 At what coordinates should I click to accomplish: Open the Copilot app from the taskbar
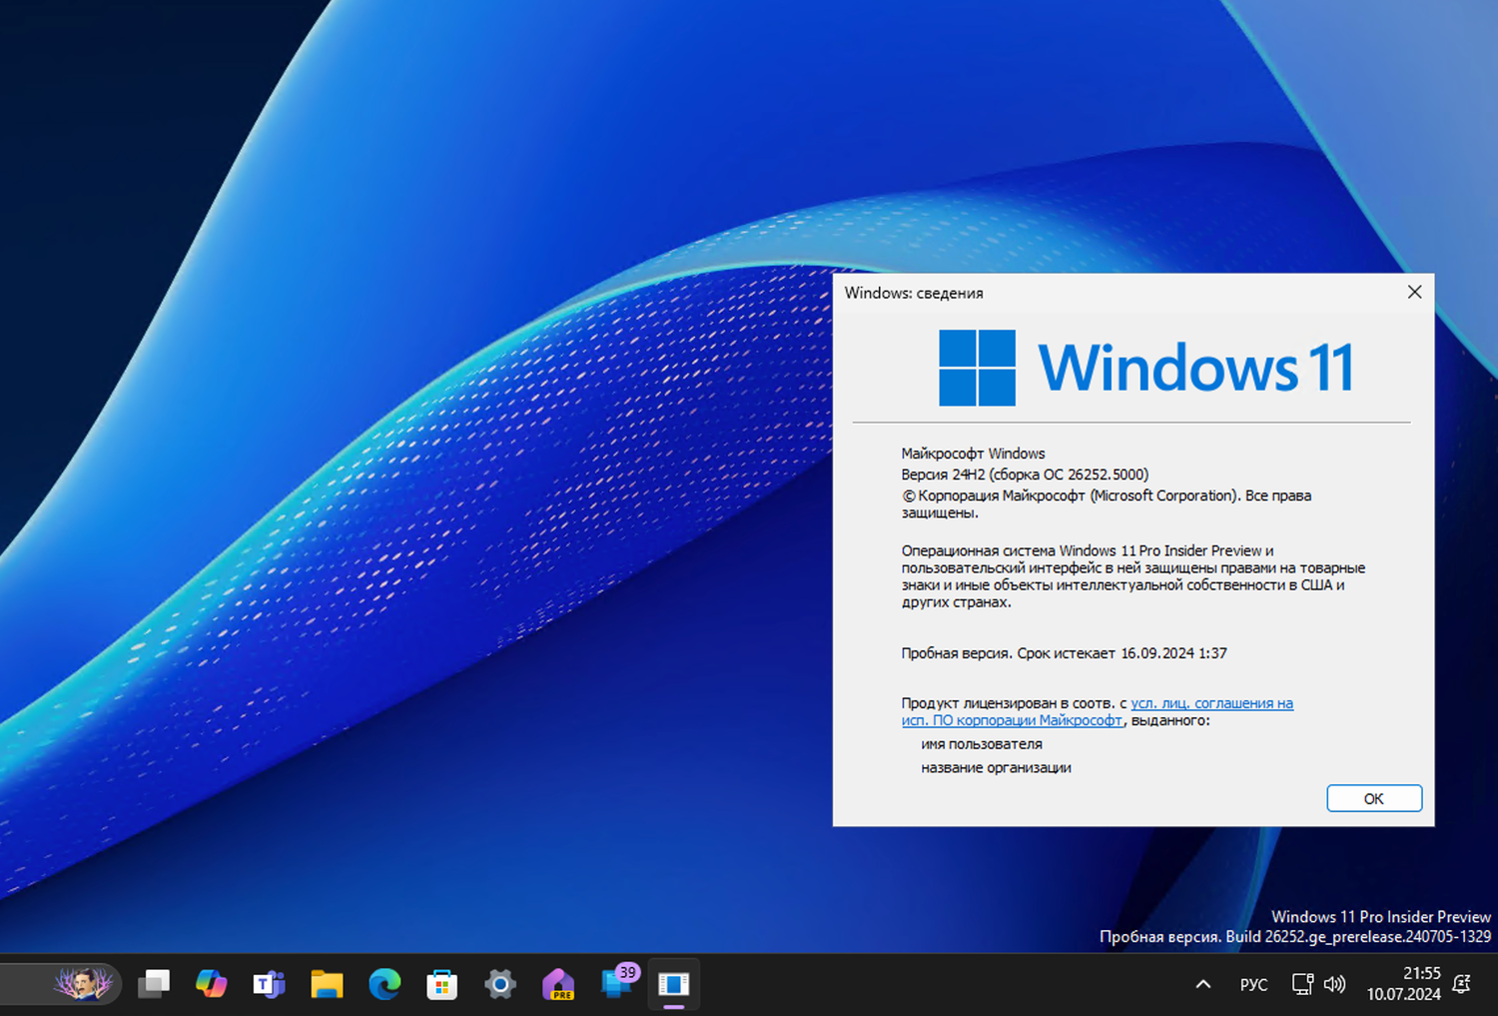pos(212,985)
